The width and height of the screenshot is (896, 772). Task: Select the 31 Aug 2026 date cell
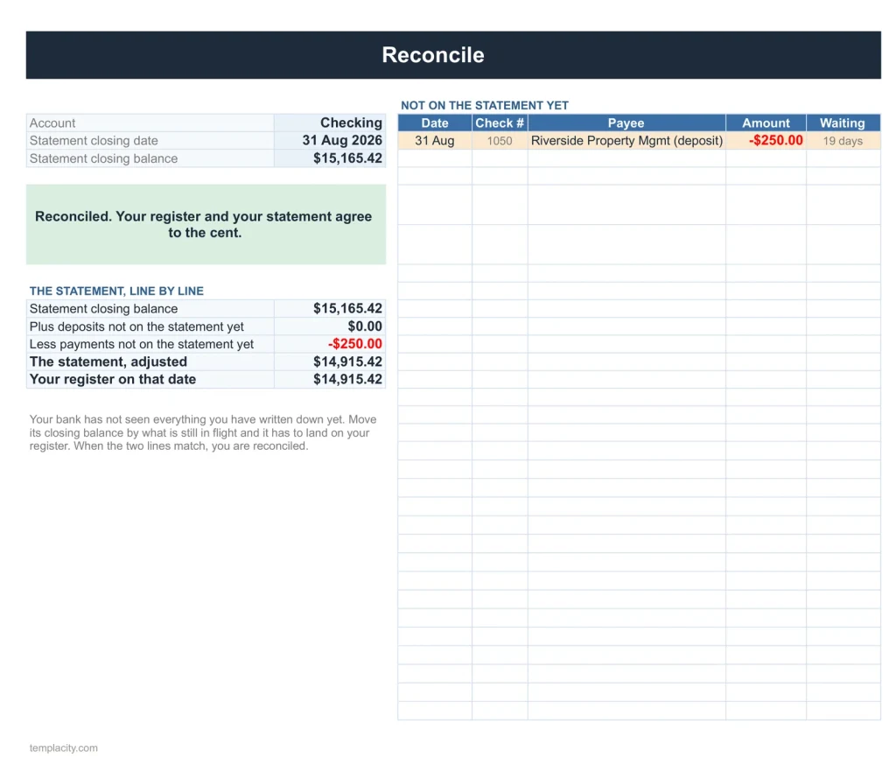[x=330, y=141]
